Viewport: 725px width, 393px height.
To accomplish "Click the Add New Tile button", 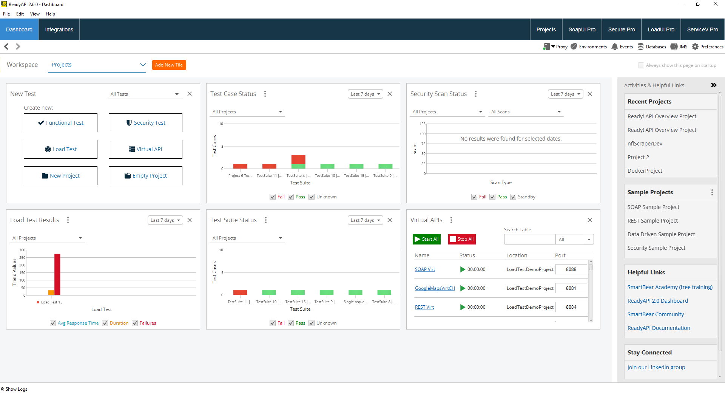I will 169,65.
